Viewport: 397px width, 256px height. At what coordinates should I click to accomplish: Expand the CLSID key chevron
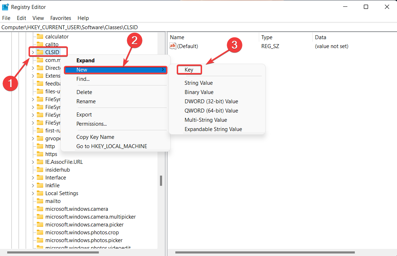coord(32,52)
